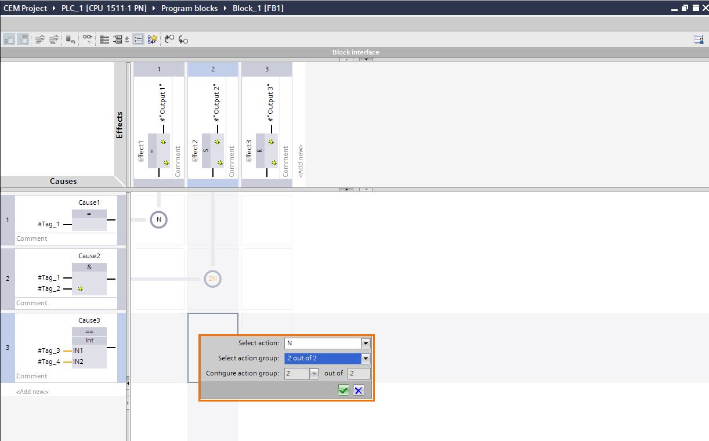Click the out of value field showing 2
Viewport: 709px width, 441px height.
pyautogui.click(x=359, y=373)
